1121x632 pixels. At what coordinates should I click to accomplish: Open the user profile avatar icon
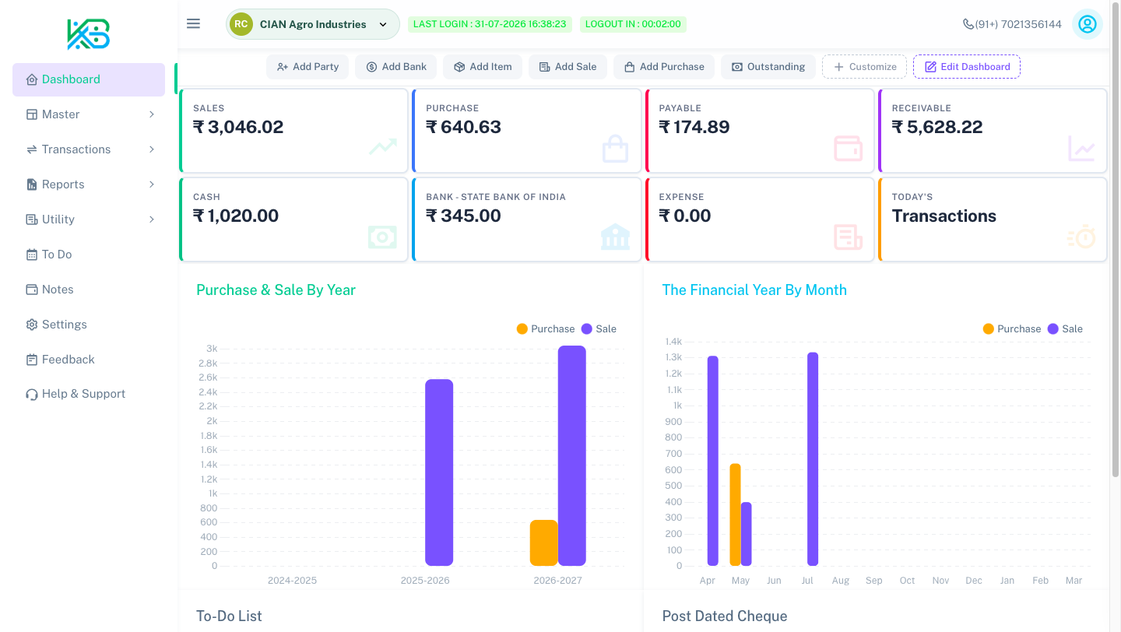(1087, 24)
